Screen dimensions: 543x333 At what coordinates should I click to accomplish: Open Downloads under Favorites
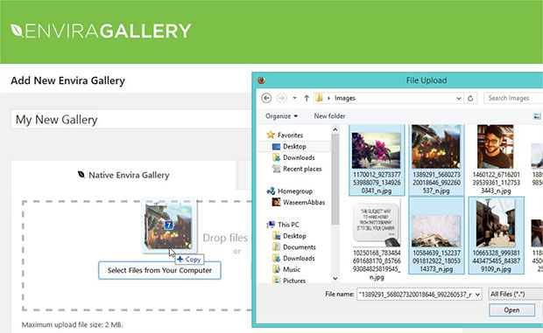click(293, 157)
